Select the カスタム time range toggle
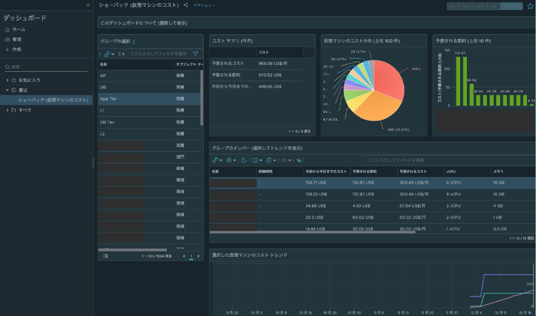The height and width of the screenshot is (316, 536). point(511,6)
